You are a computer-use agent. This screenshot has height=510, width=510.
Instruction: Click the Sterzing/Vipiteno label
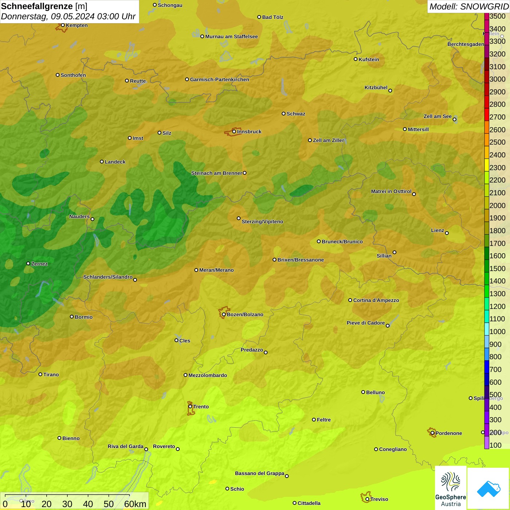pos(262,221)
